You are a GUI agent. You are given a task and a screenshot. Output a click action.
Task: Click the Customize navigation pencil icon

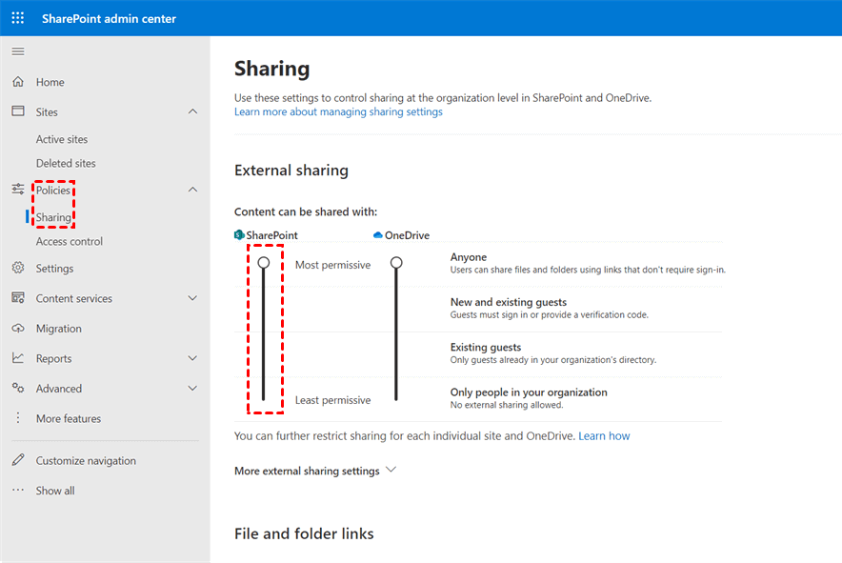[x=18, y=460]
